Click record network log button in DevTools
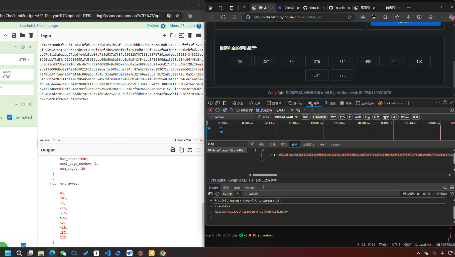Image resolution: width=455 pixels, height=257 pixels. click(x=210, y=110)
